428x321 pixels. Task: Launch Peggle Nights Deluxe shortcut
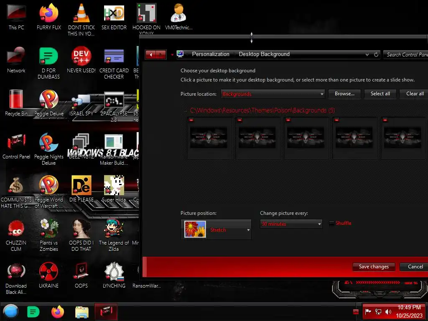(48, 149)
